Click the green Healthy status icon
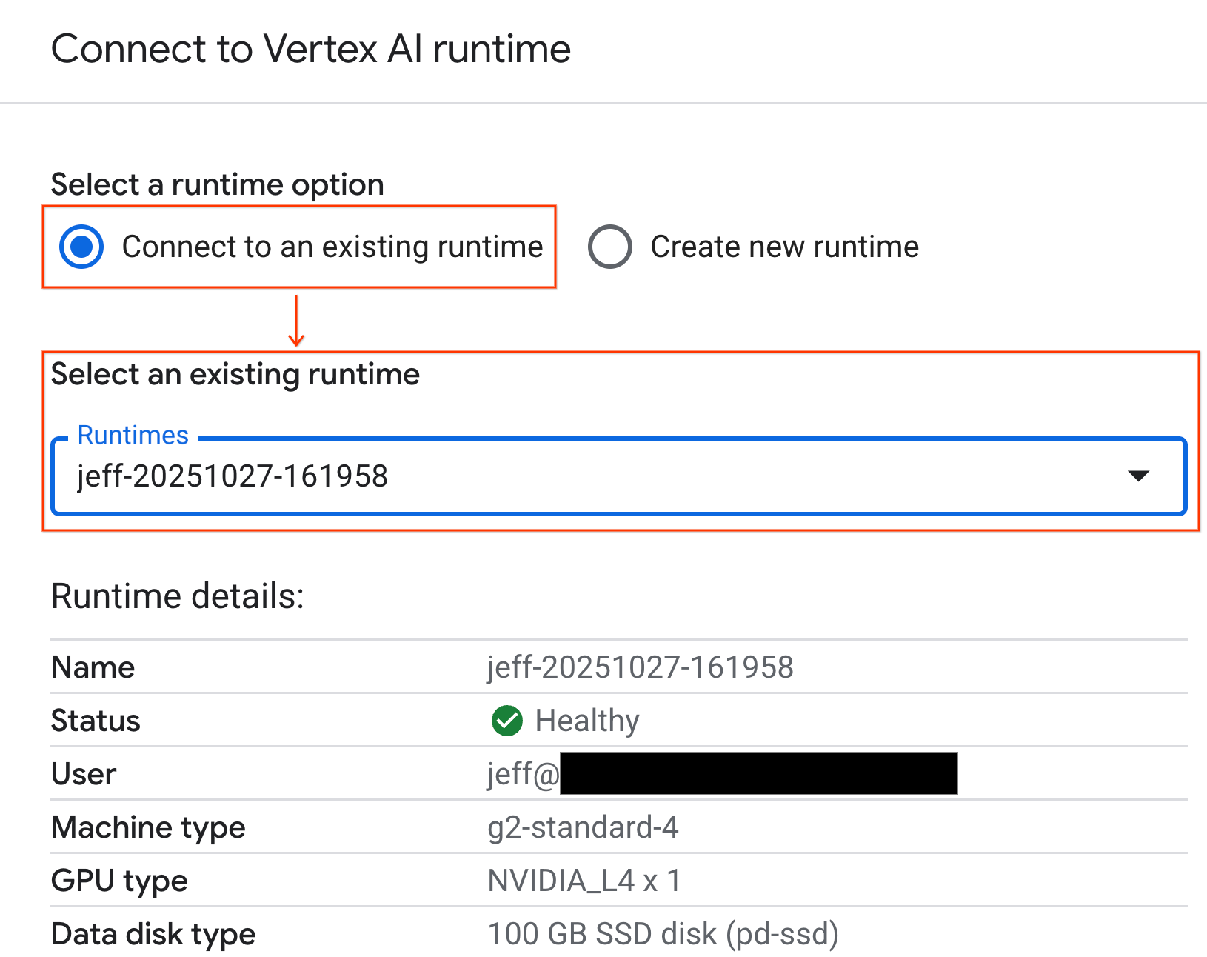The image size is (1207, 957). click(506, 720)
